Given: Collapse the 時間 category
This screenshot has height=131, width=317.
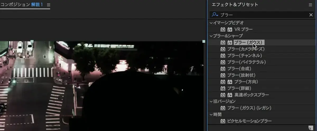Looking at the screenshot, I should tap(211, 115).
